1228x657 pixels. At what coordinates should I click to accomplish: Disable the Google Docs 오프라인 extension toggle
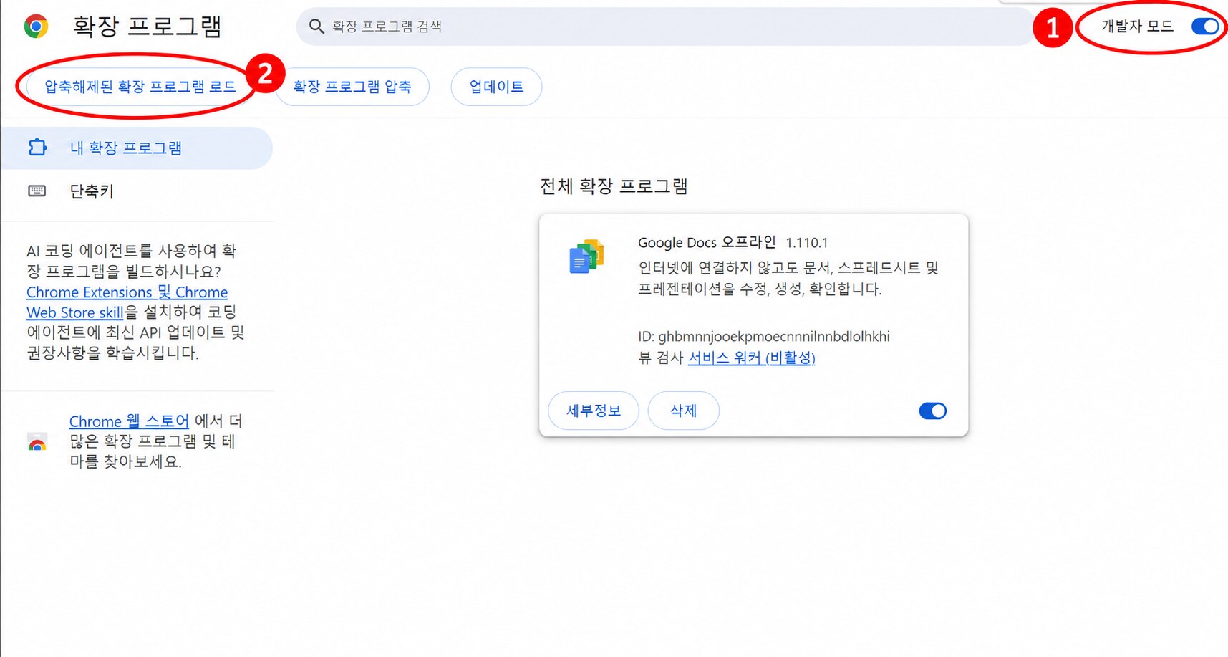point(932,411)
